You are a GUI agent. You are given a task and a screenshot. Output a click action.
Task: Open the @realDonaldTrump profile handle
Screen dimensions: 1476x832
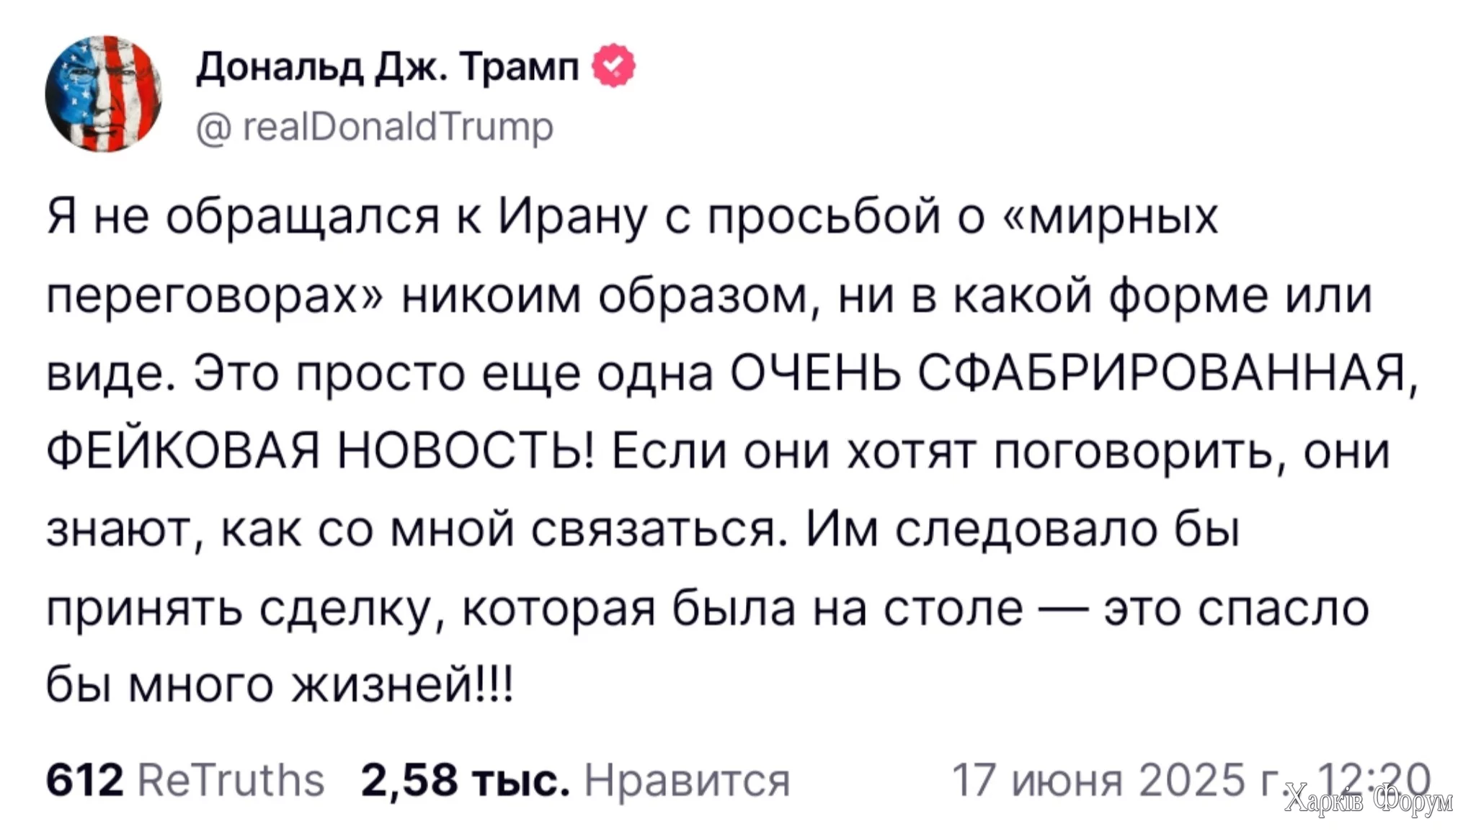(x=374, y=127)
